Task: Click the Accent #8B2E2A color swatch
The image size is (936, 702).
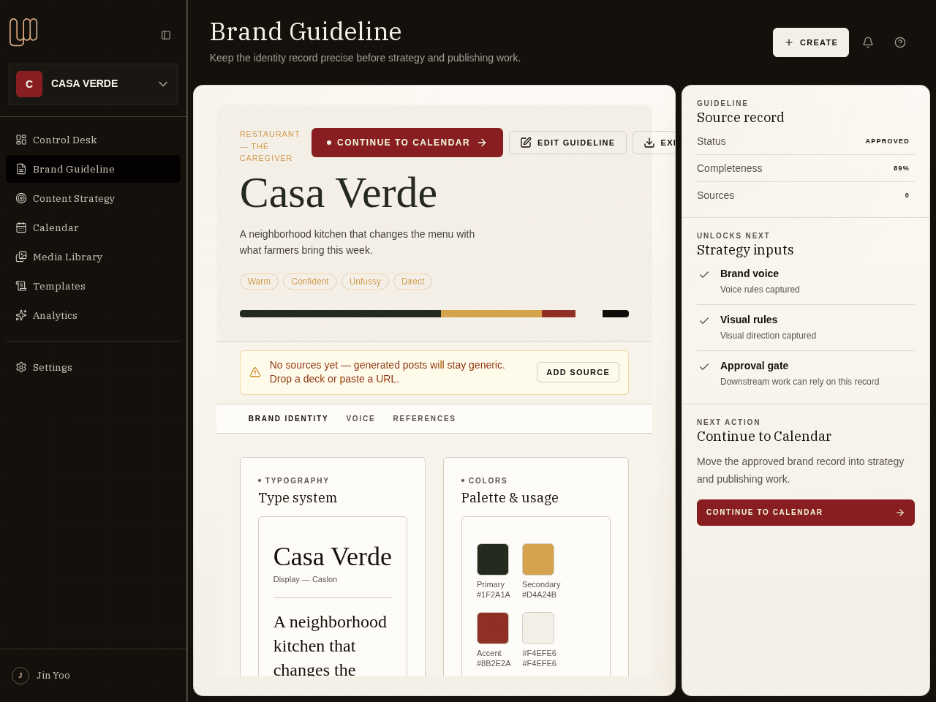Action: point(493,628)
